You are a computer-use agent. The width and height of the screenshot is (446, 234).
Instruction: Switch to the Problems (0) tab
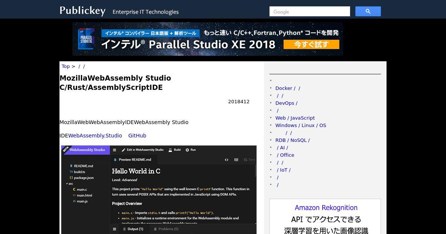166,229
